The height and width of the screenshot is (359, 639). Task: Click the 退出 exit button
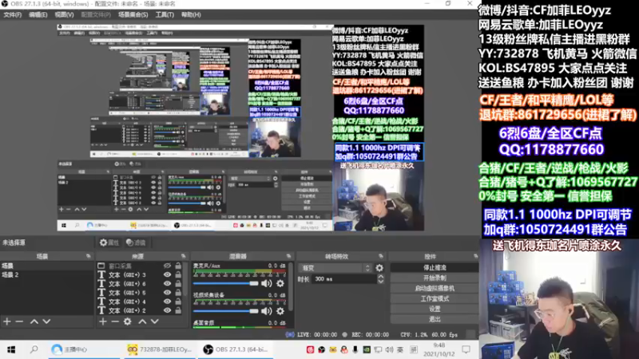(435, 319)
